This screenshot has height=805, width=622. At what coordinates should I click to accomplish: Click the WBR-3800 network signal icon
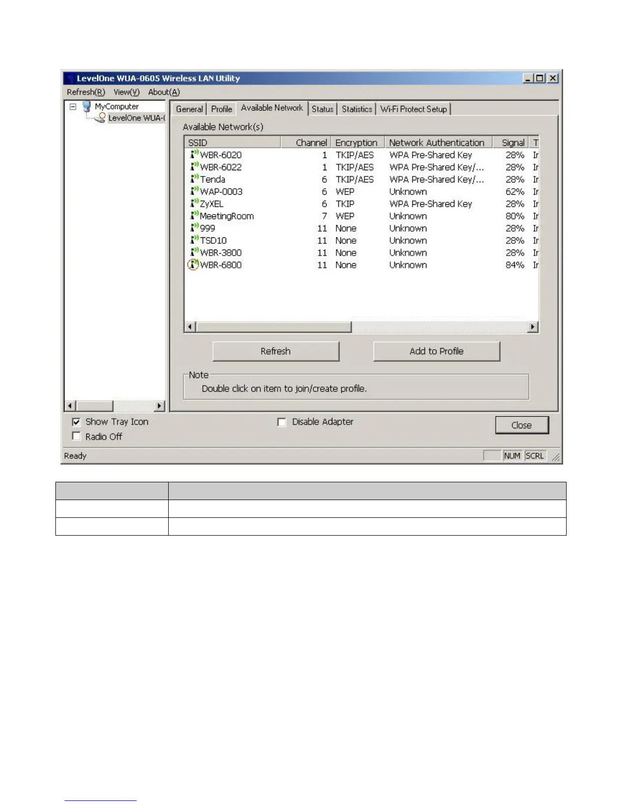[194, 252]
